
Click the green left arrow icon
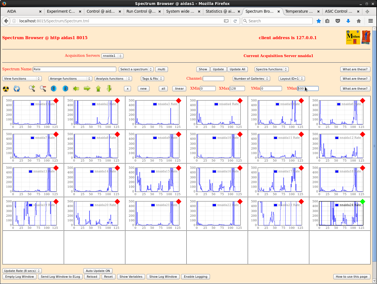pos(76,89)
